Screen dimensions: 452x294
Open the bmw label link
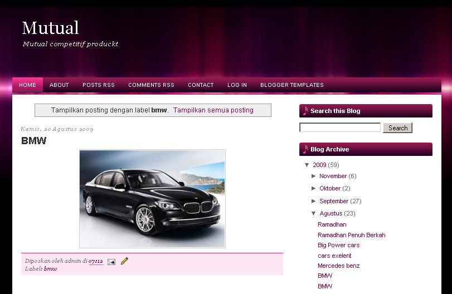tap(51, 268)
